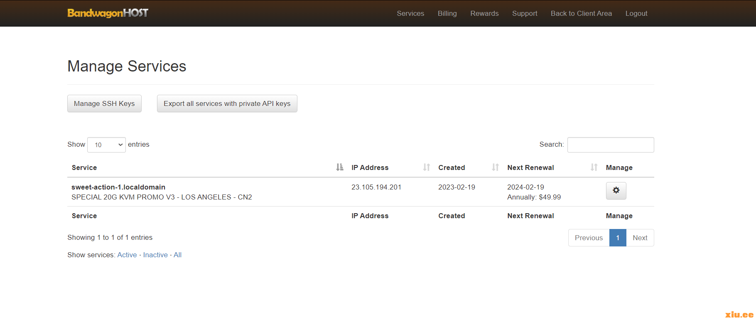This screenshot has height=320, width=756.
Task: Sort by IP Address column sort icon
Action: click(426, 167)
